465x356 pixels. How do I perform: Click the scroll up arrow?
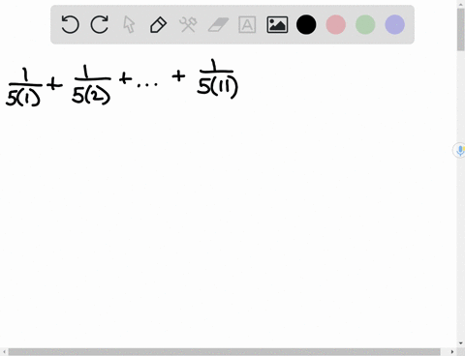461,4
